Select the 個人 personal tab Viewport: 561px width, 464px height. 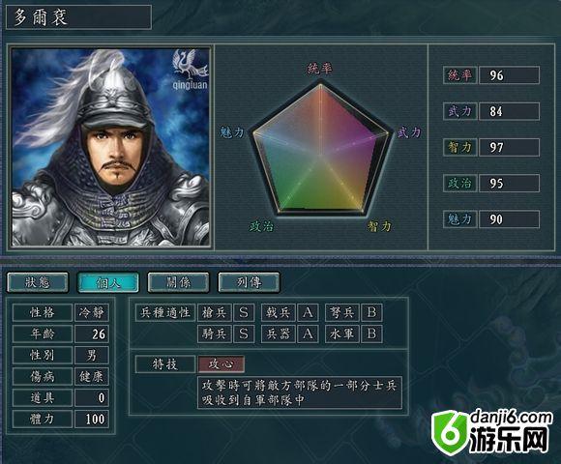[x=108, y=282]
